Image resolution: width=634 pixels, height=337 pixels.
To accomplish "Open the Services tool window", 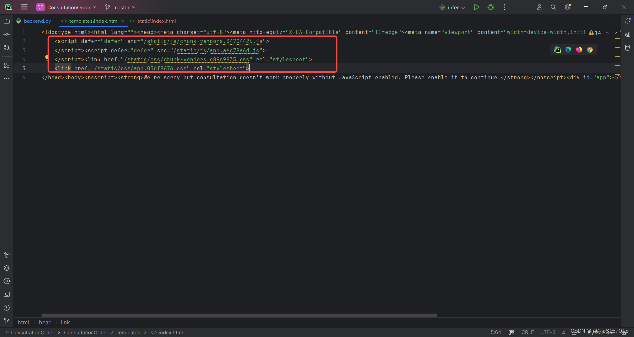I will [7, 281].
